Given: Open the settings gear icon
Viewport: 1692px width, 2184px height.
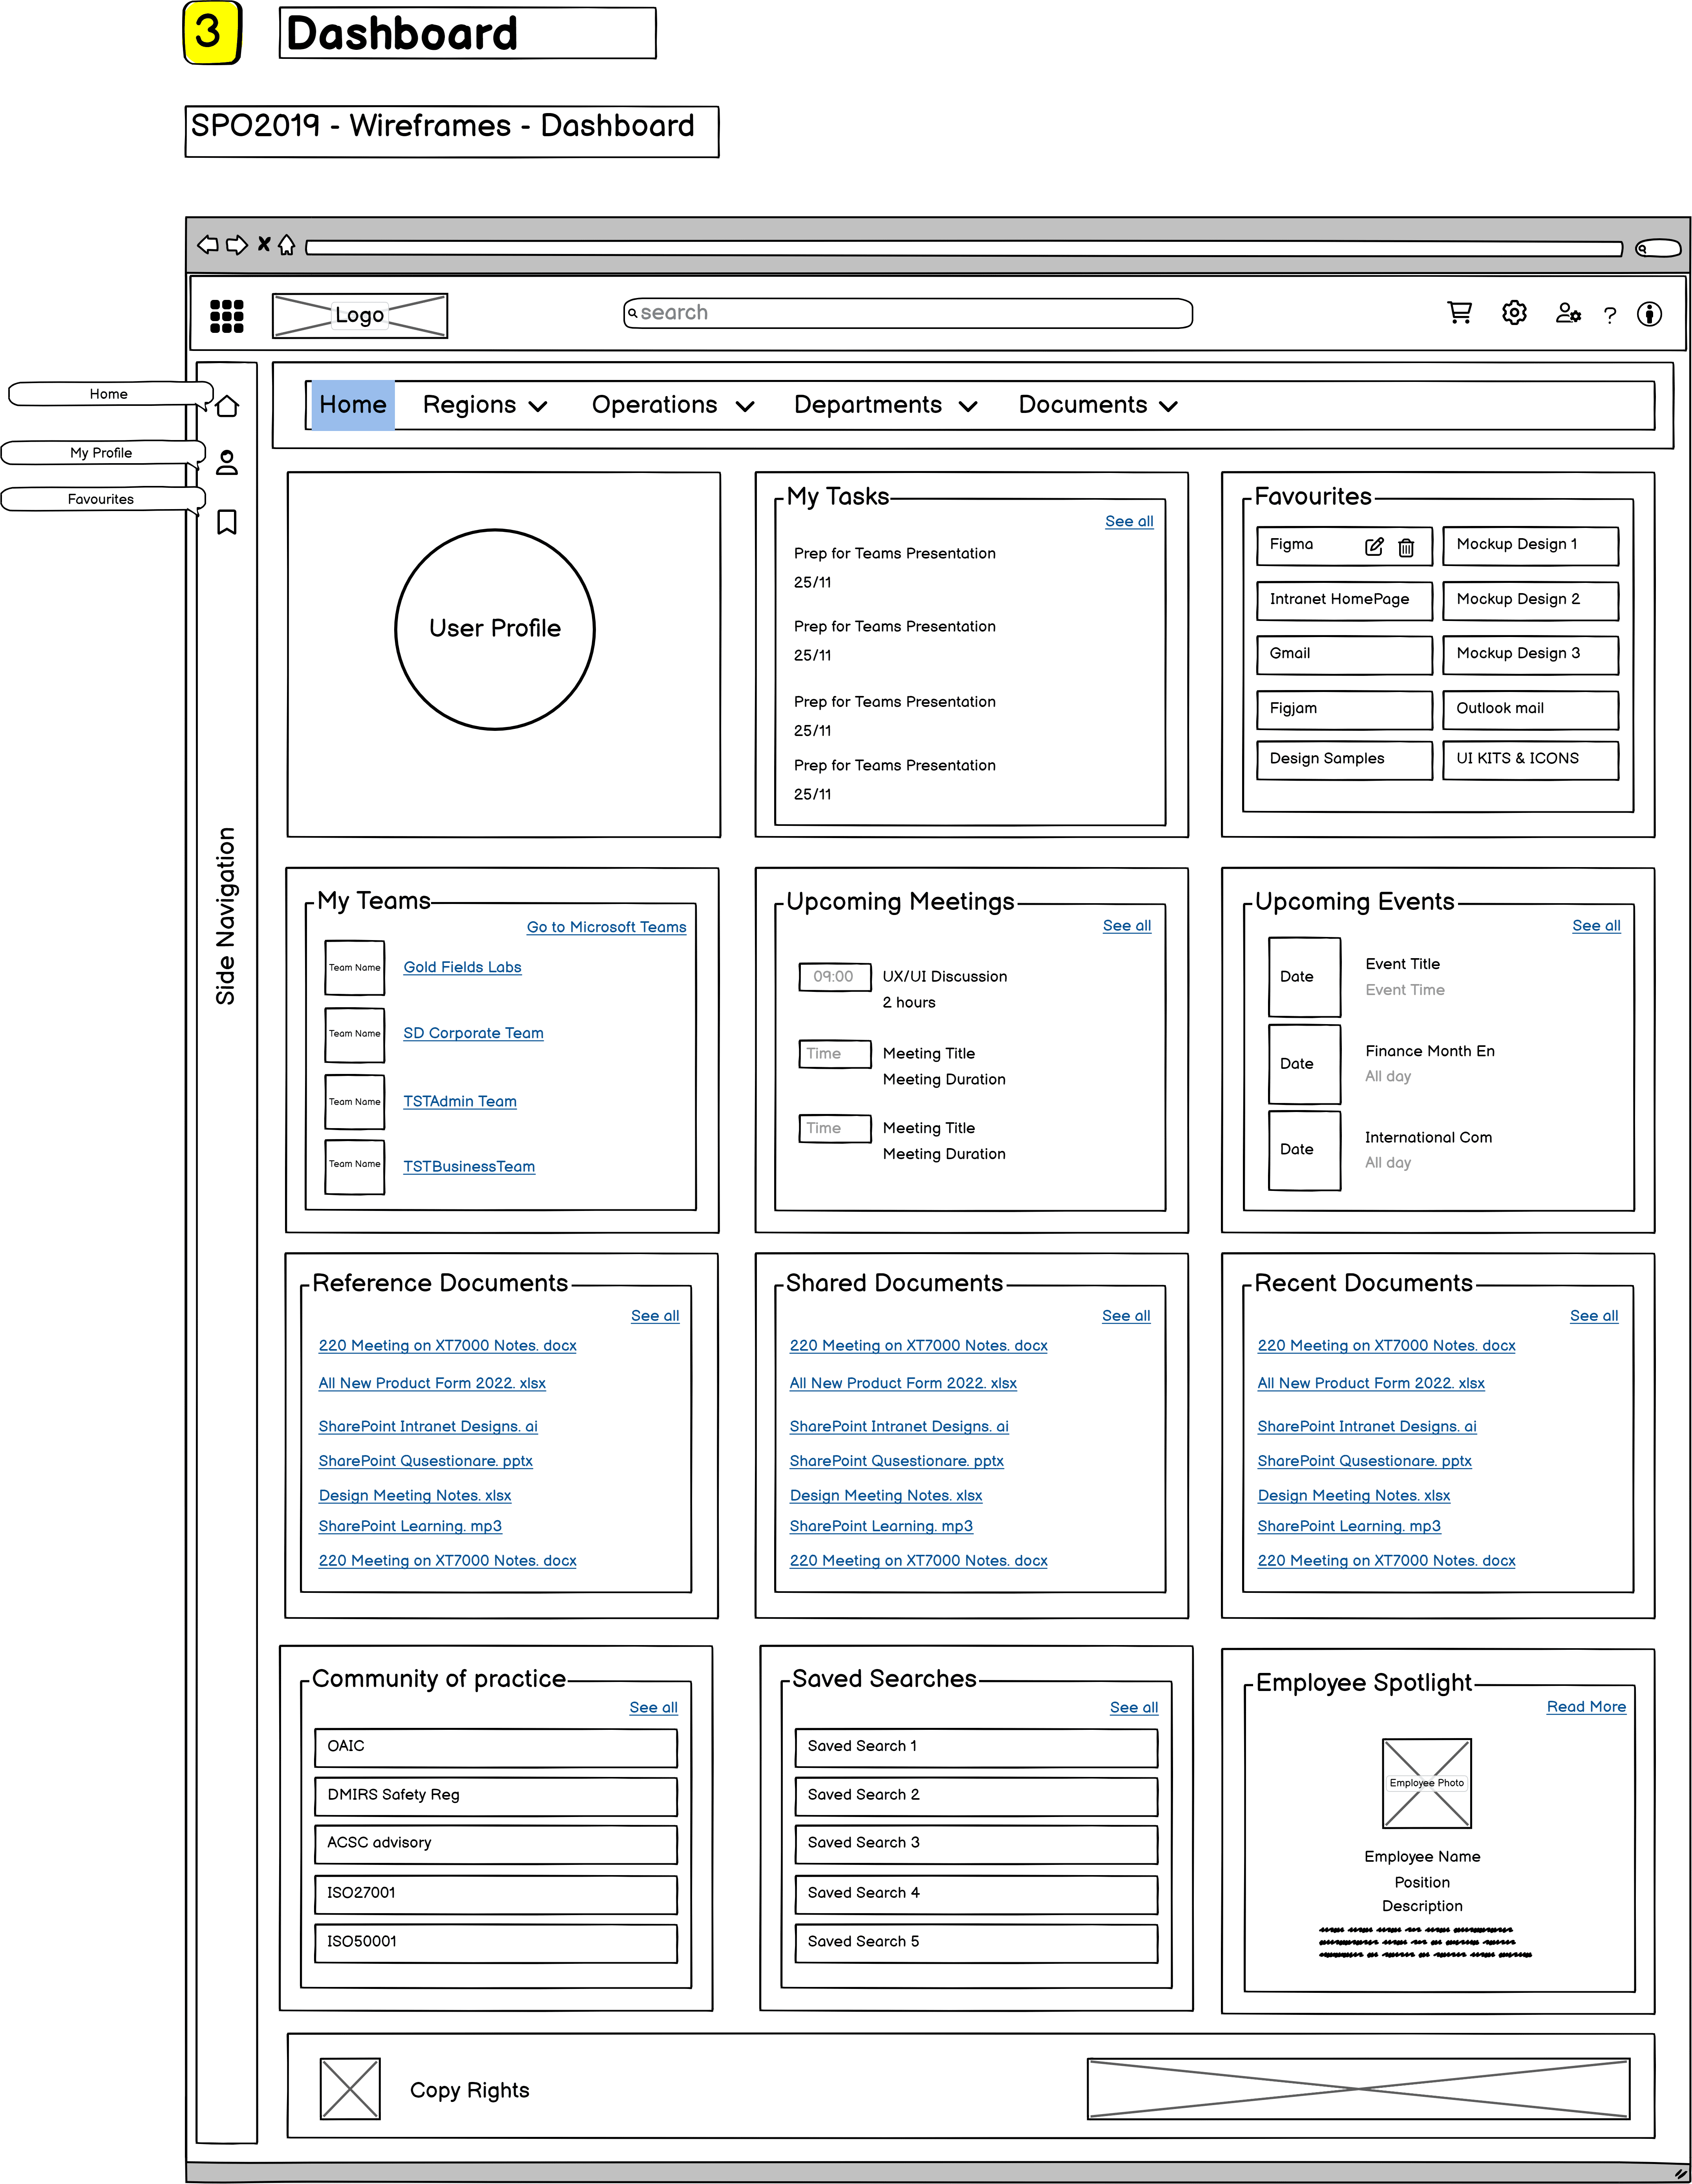Looking at the screenshot, I should click(1514, 313).
